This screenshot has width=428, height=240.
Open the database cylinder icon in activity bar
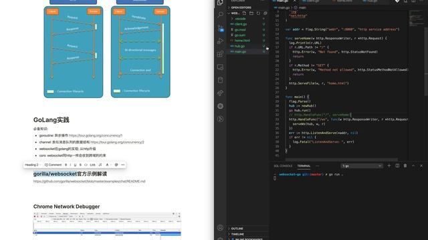pos(220,80)
